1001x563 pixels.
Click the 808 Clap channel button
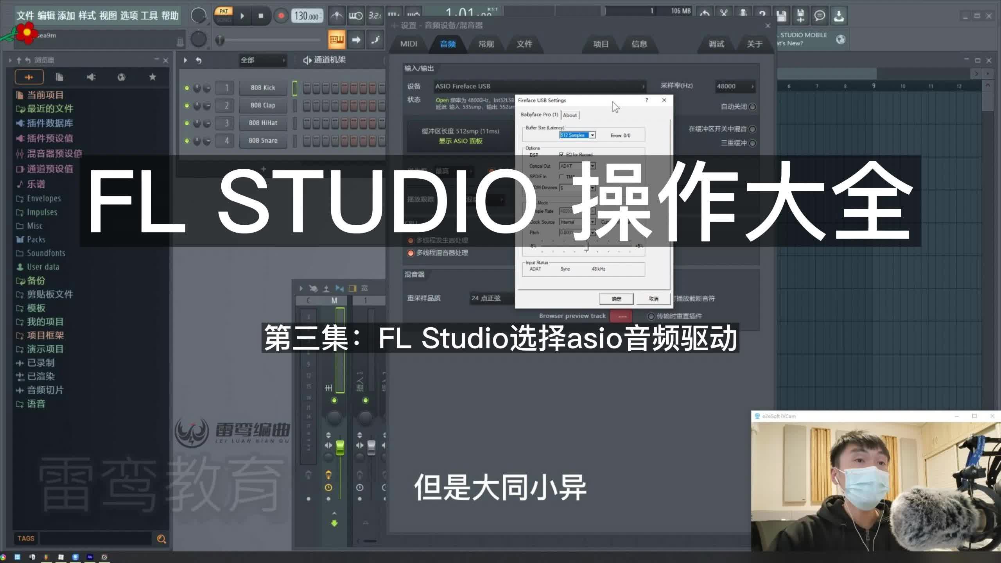263,105
